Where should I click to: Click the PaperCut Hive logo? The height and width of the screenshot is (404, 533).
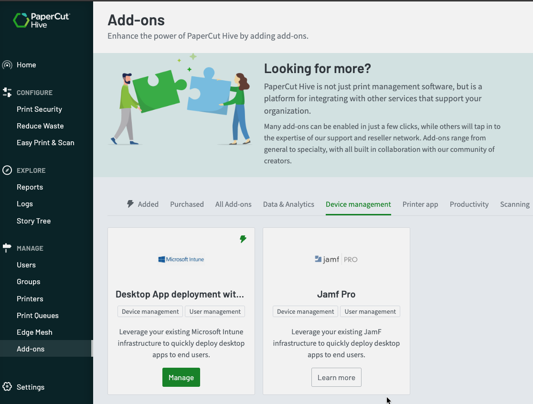pyautogui.click(x=41, y=21)
